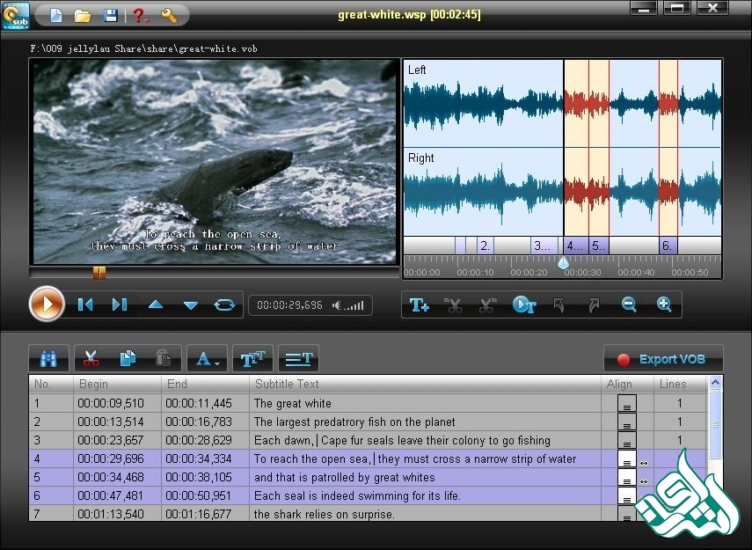This screenshot has width=752, height=550.
Task: Click the red scissors cut icon
Action: (91, 359)
